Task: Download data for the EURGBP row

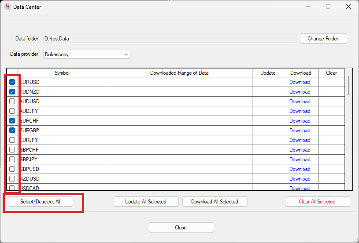Action: (300, 131)
